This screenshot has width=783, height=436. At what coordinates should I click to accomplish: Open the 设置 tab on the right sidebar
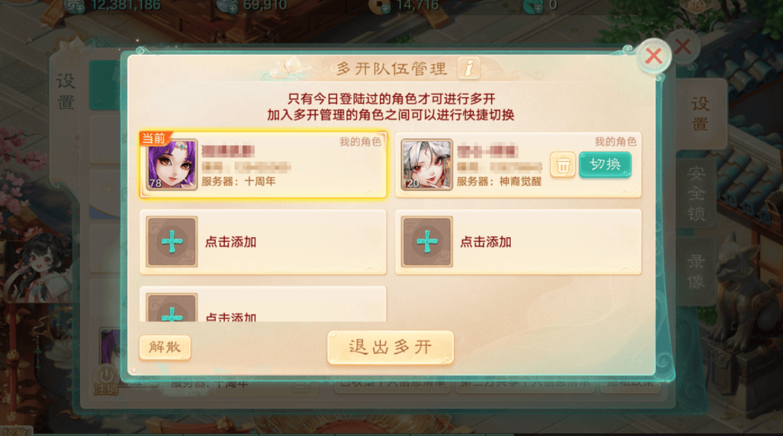pyautogui.click(x=700, y=114)
